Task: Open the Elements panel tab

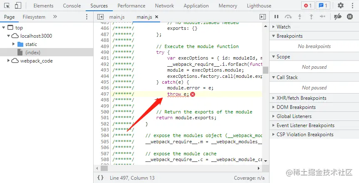Action: point(43,6)
